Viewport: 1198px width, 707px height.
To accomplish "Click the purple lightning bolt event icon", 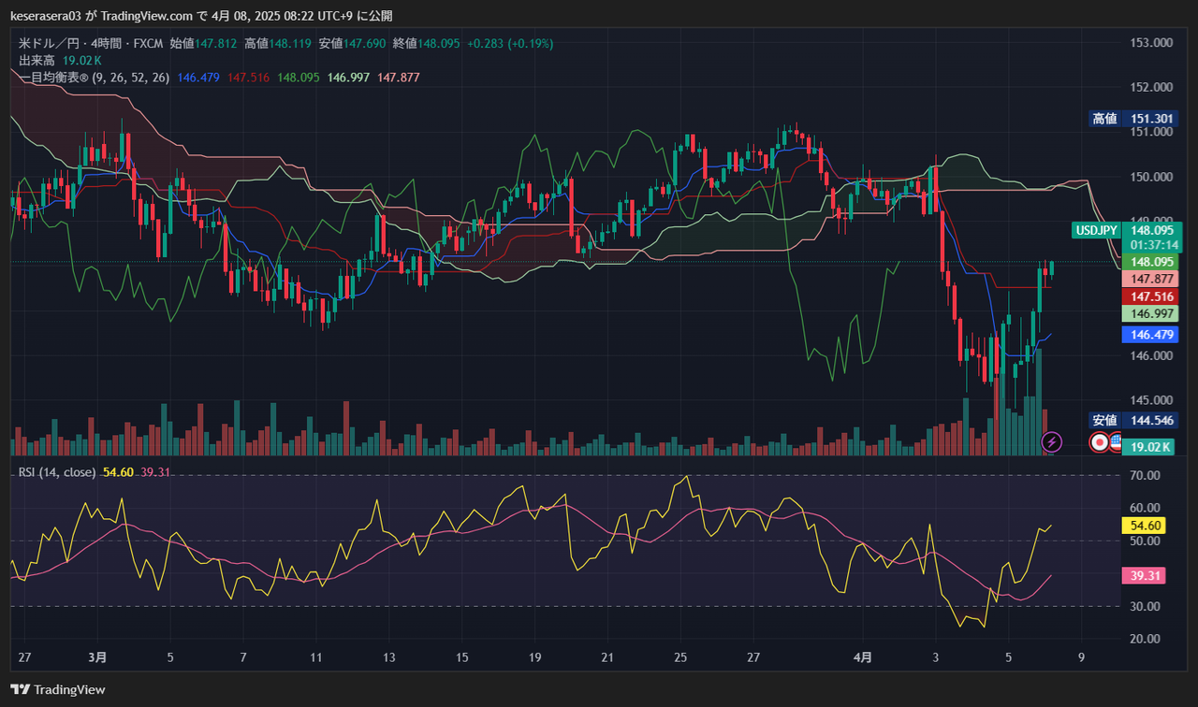I will click(x=1052, y=441).
